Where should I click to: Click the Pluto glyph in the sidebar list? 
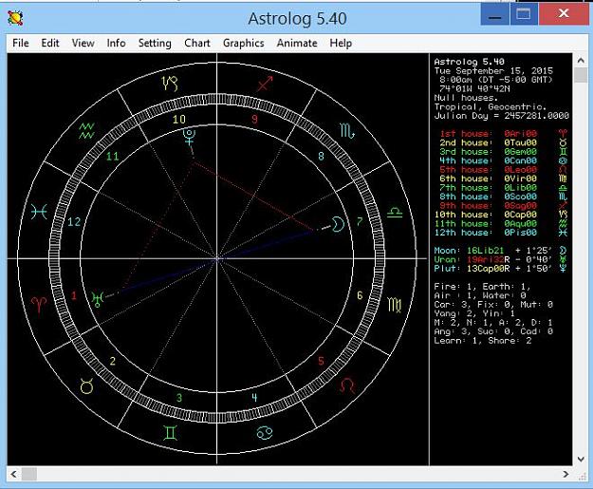pos(563,269)
